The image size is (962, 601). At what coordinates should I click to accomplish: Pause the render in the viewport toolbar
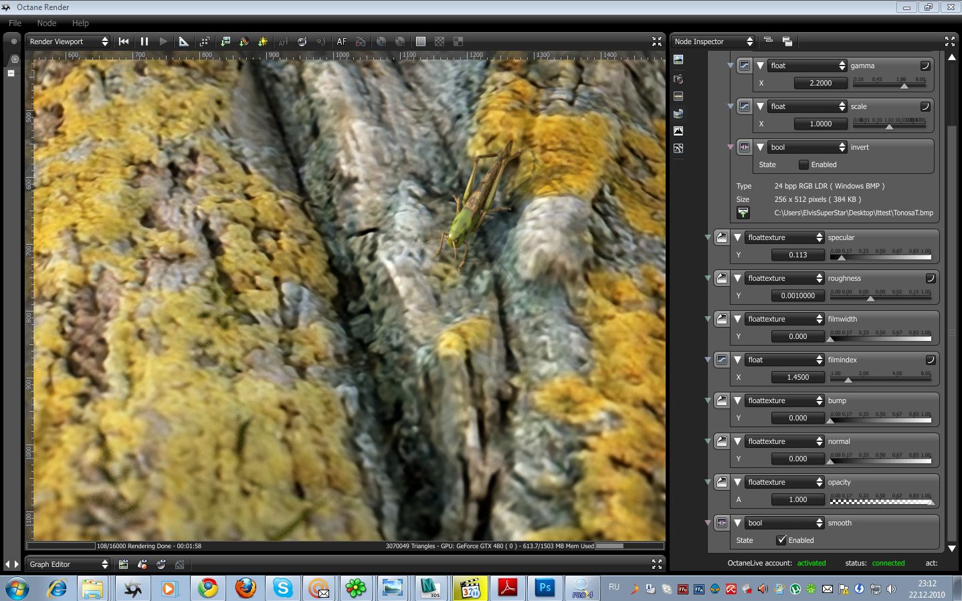[x=144, y=41]
